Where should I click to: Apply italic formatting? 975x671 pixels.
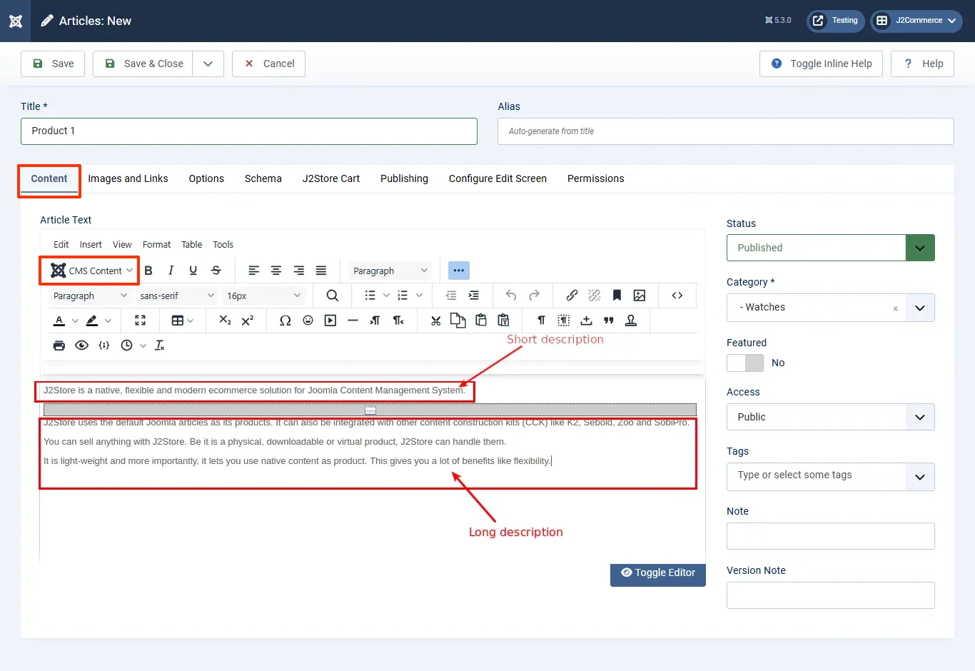pyautogui.click(x=171, y=271)
